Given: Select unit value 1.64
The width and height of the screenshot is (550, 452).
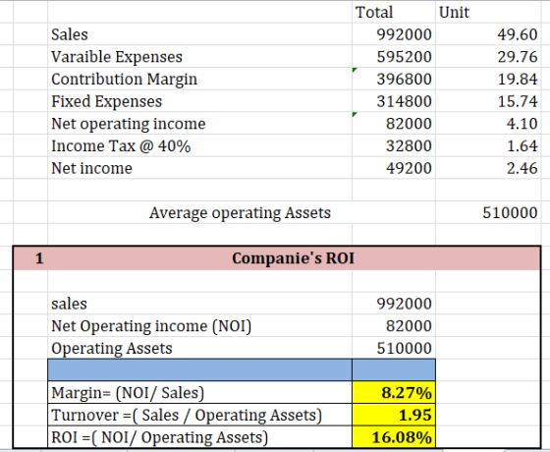Looking at the screenshot, I should point(488,145).
